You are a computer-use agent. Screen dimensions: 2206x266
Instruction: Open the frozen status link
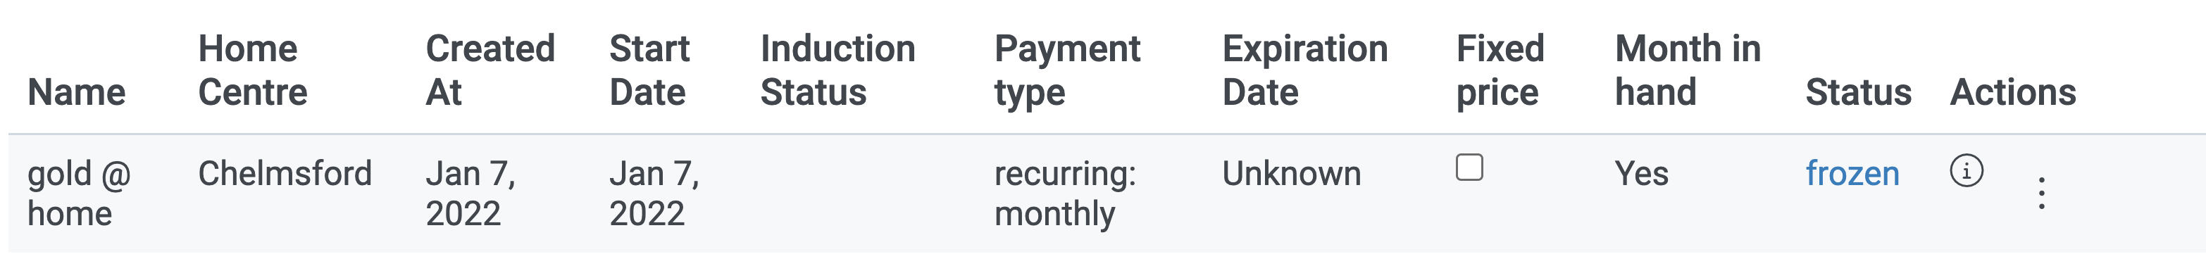(1852, 174)
